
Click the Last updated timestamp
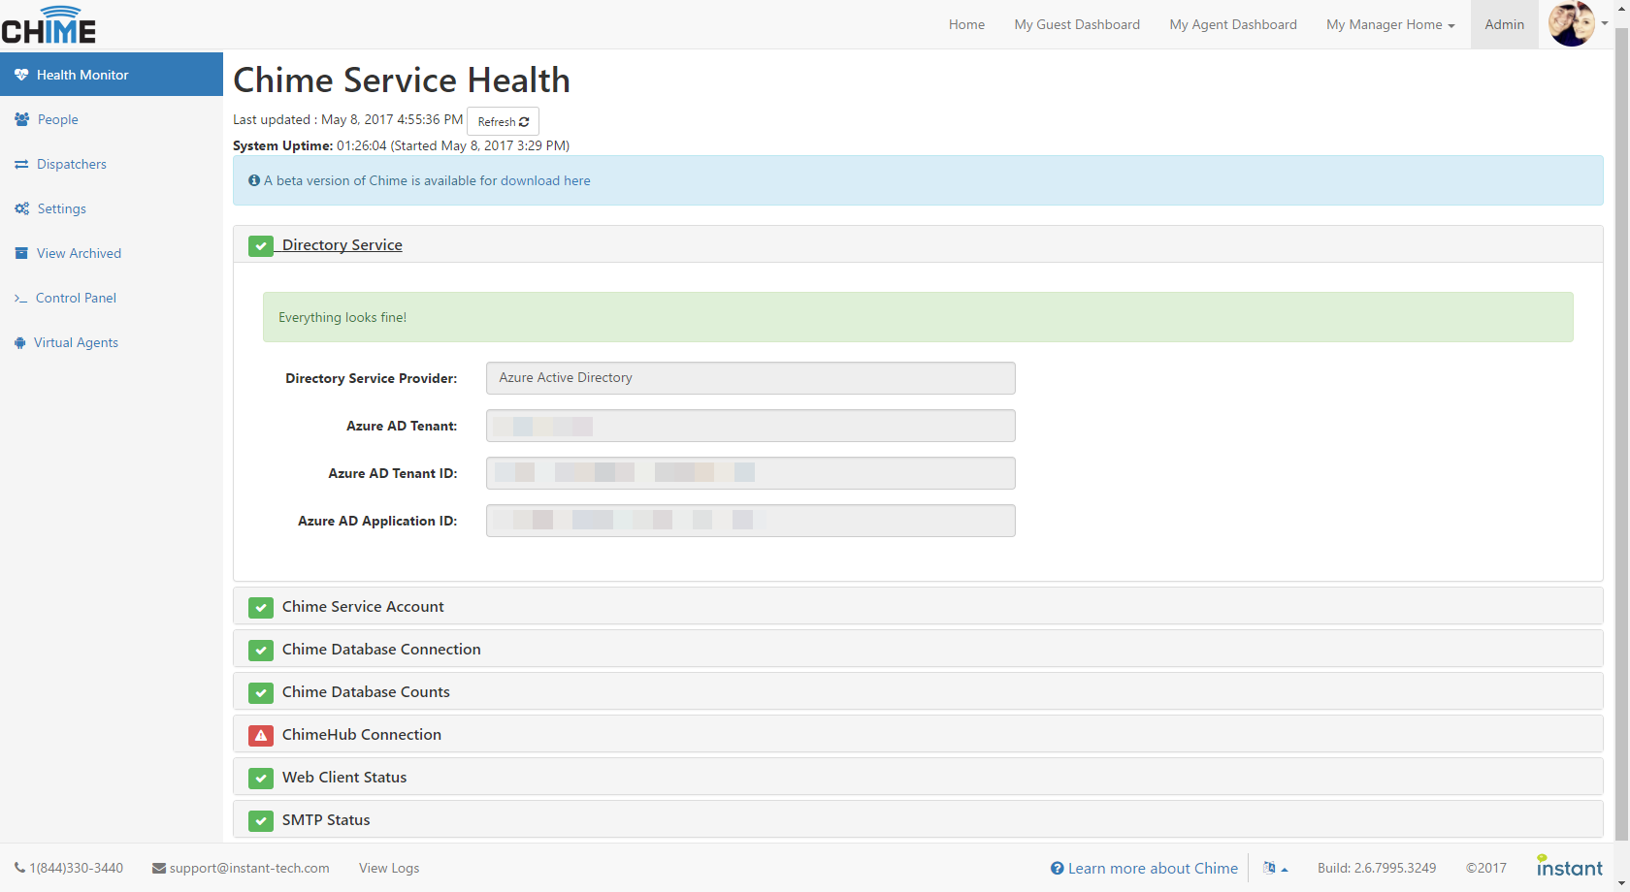tap(348, 119)
